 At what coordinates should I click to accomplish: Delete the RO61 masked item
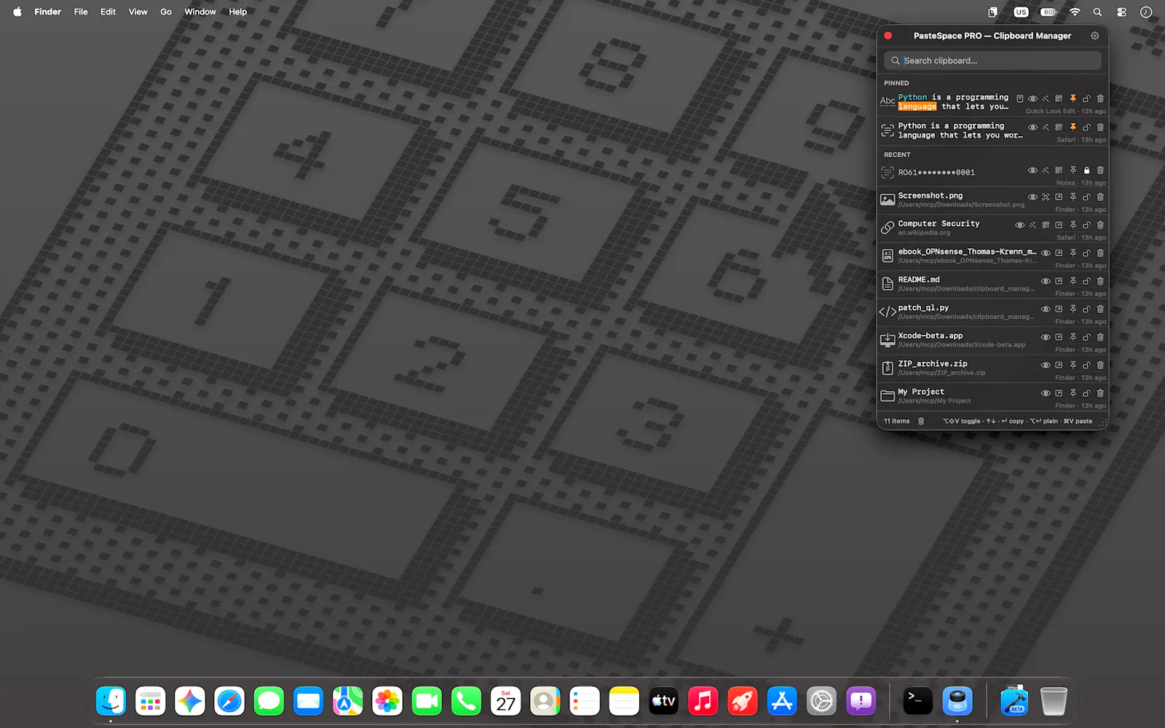click(x=1100, y=170)
